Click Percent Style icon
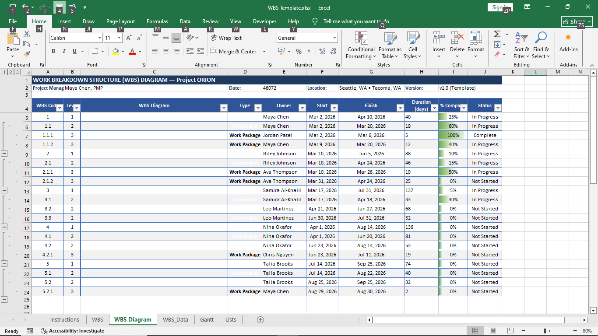 coord(299,51)
